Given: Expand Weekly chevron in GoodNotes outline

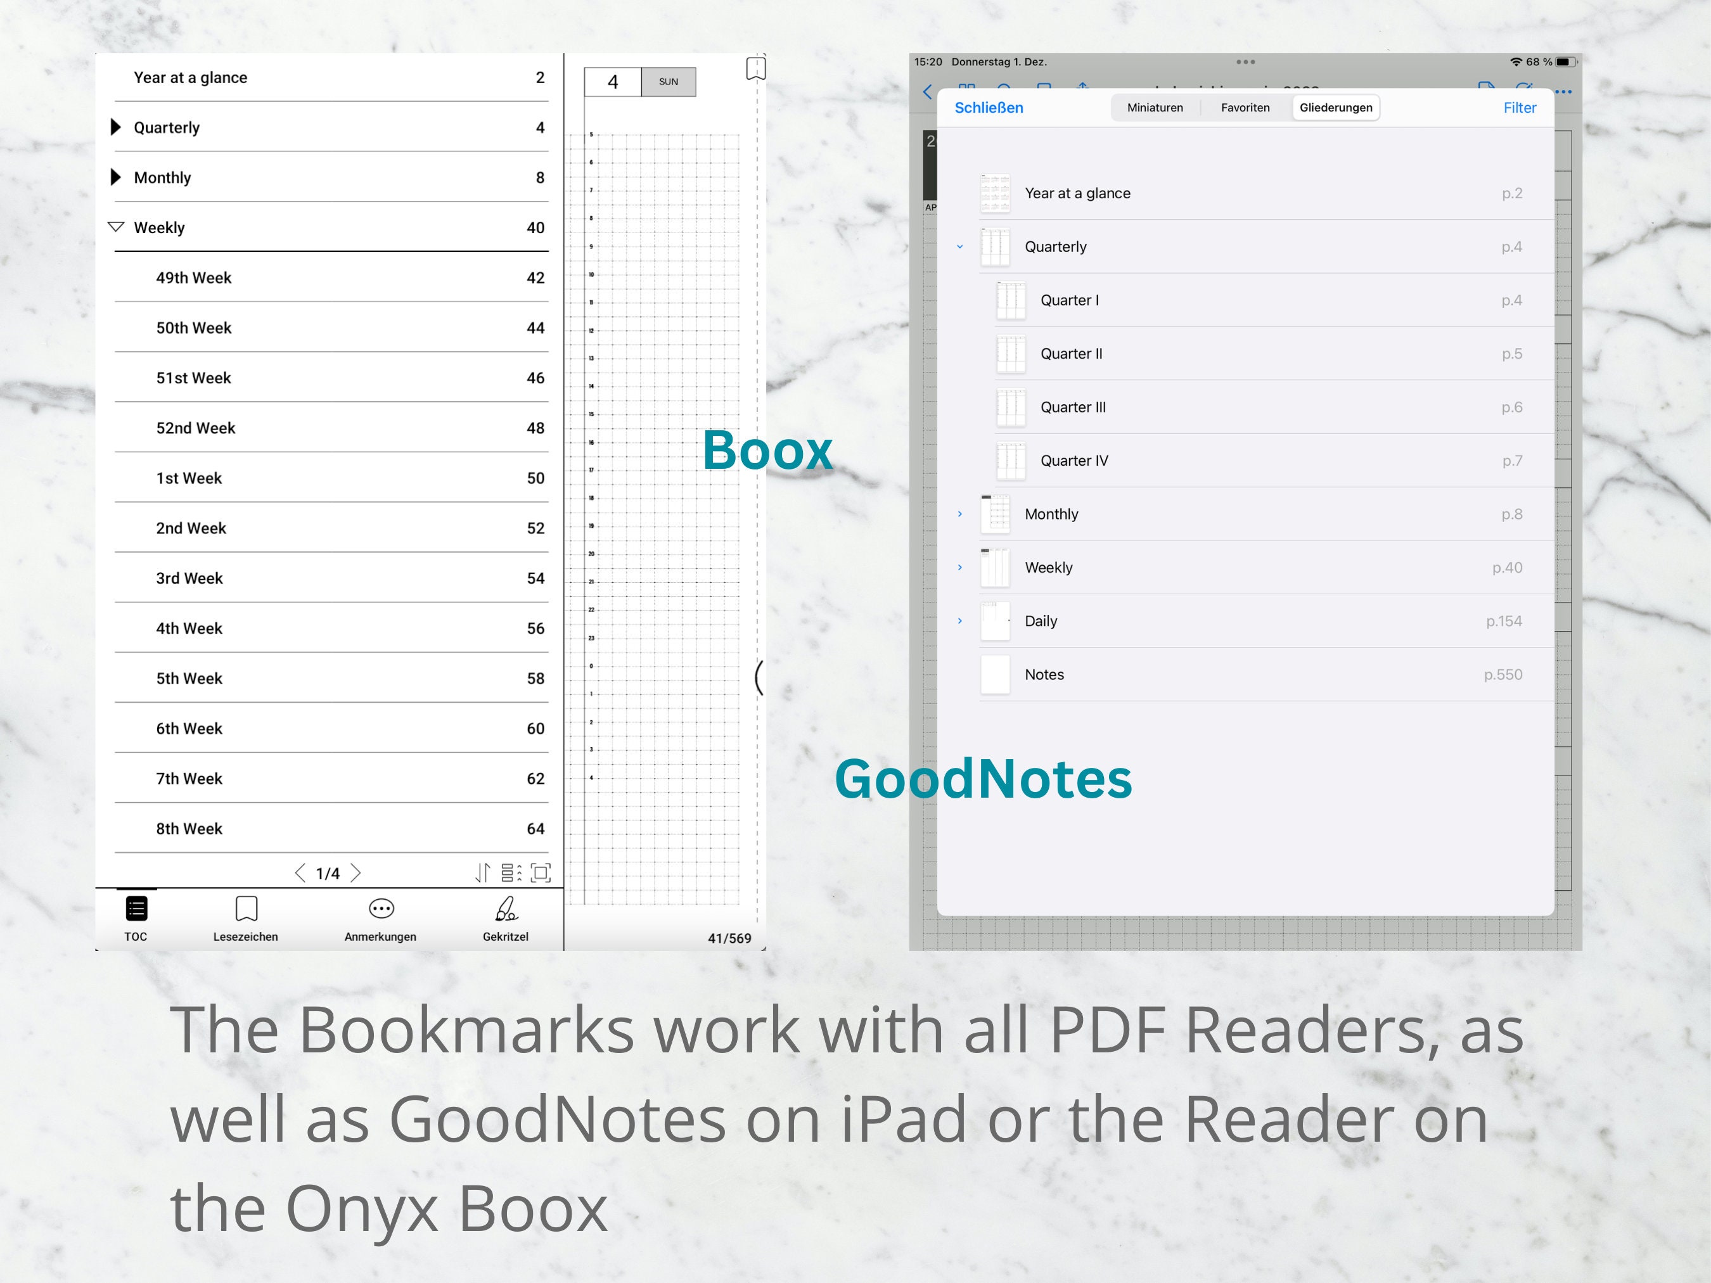Looking at the screenshot, I should pos(960,568).
